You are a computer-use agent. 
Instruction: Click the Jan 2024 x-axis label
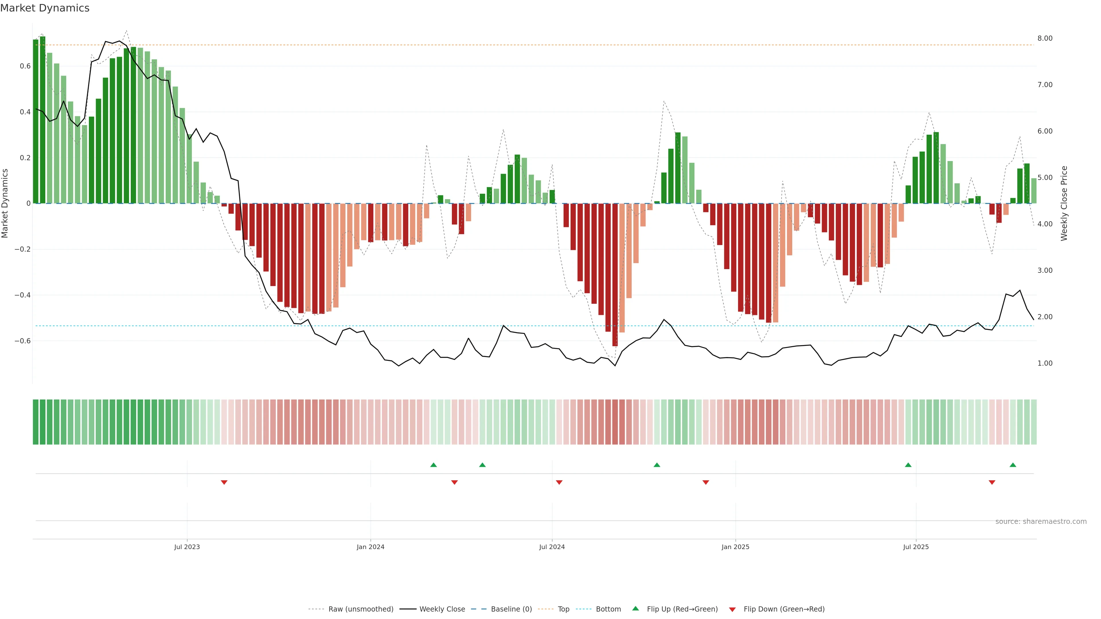tap(370, 547)
